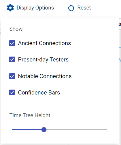
Task: Click the Notable Connections label text
Action: click(x=45, y=76)
